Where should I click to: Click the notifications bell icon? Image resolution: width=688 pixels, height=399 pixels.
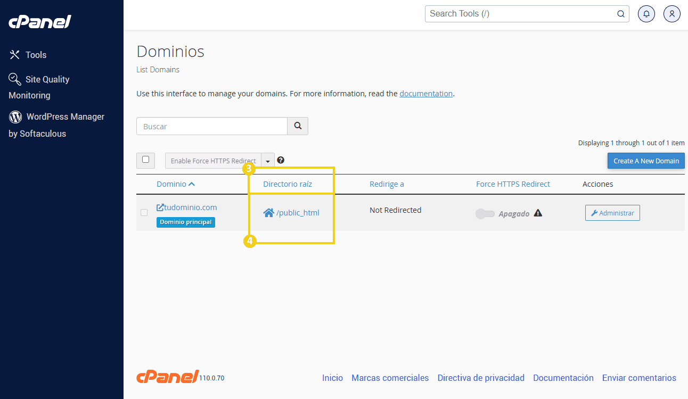[x=646, y=14]
